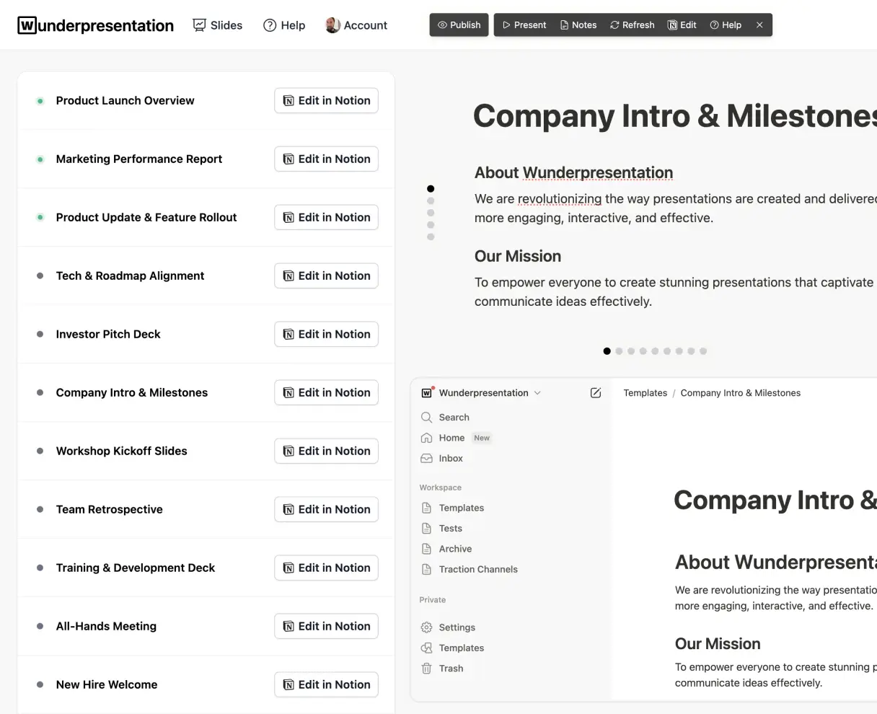Screen dimensions: 877x714
Task: Open Inbox in the Notion sidebar
Action: click(x=450, y=459)
